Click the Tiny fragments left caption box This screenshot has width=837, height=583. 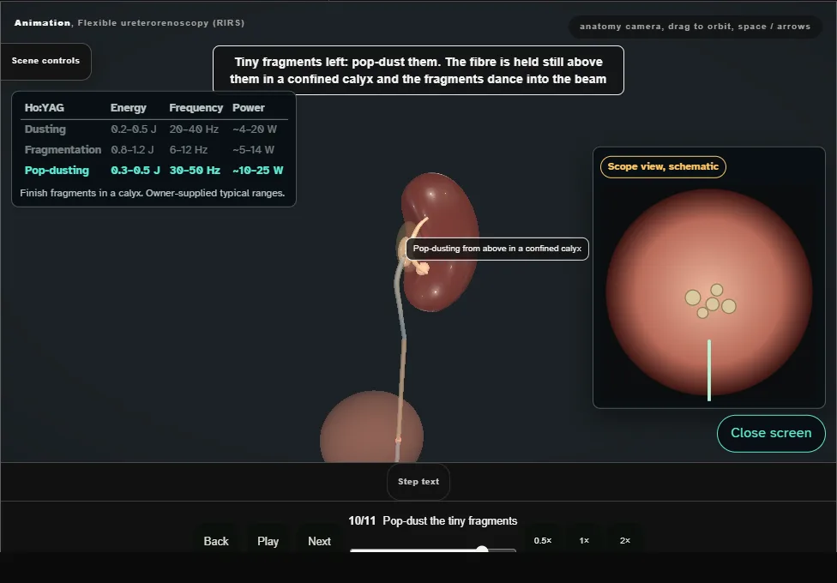(x=418, y=70)
